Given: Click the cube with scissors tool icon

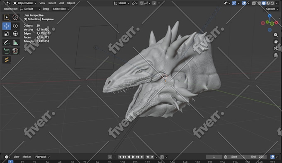Looking at the screenshot, I should [15, 51].
